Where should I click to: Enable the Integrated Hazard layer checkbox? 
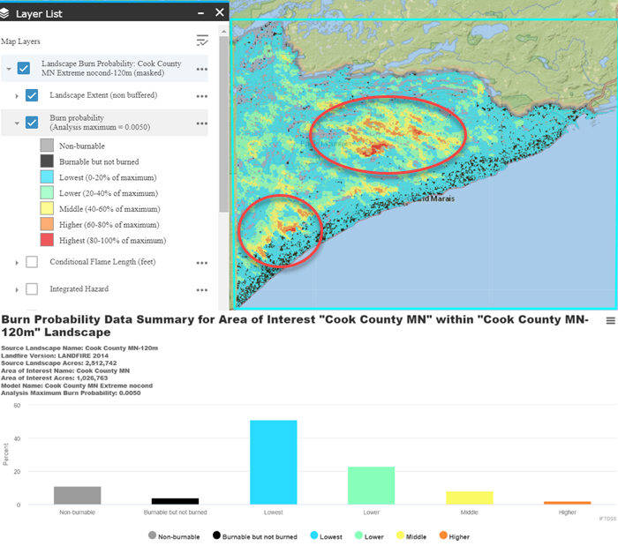tap(32, 289)
